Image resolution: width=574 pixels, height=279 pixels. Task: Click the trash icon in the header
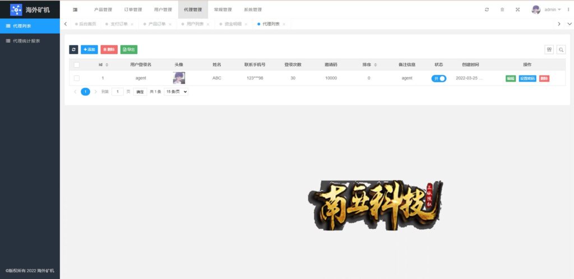point(502,10)
